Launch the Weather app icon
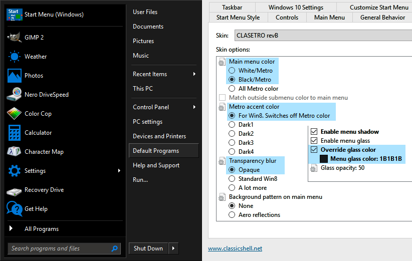 point(15,57)
